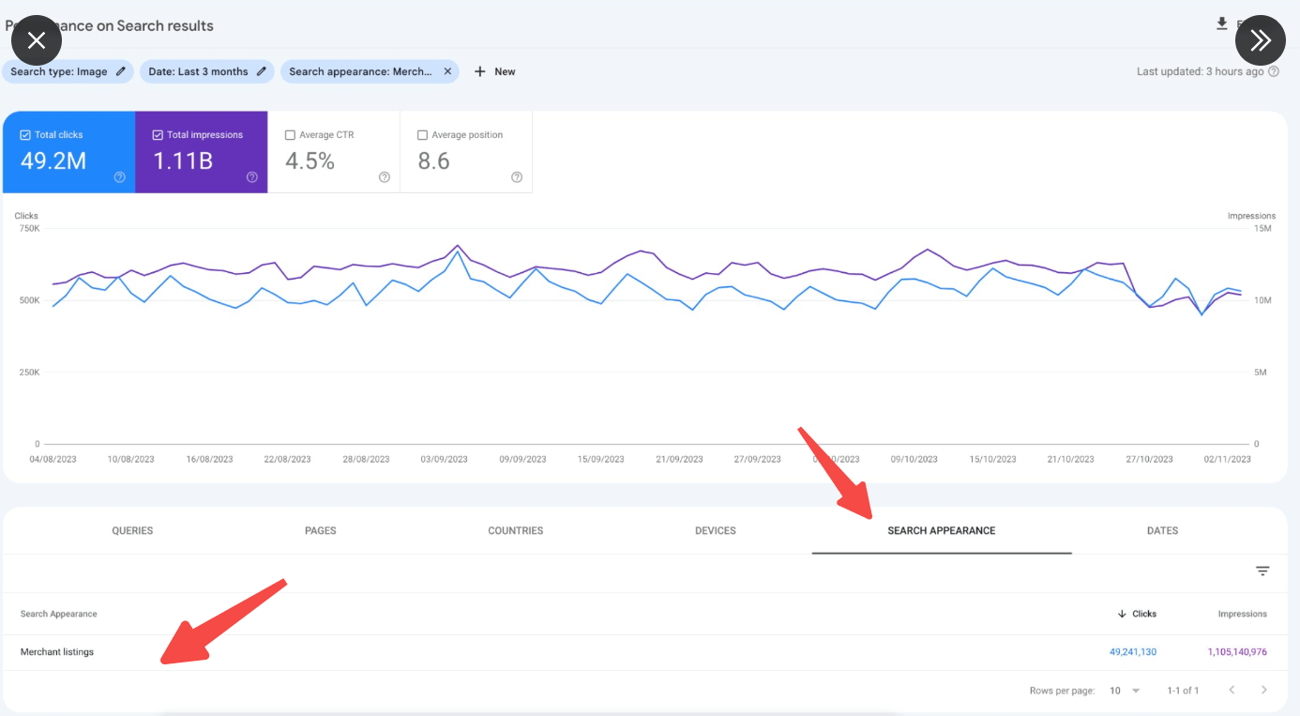Image resolution: width=1300 pixels, height=716 pixels.
Task: Click the 02/11/2023 date label on chart
Action: point(1227,460)
